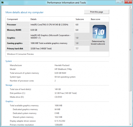Screen dimensions: 133x127
Task: Click the vertical scrollbar thumb
Action: [130, 50]
